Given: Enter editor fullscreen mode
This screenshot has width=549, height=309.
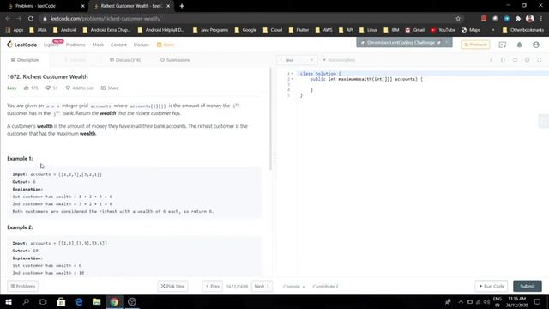Looking at the screenshot, I should 540,60.
